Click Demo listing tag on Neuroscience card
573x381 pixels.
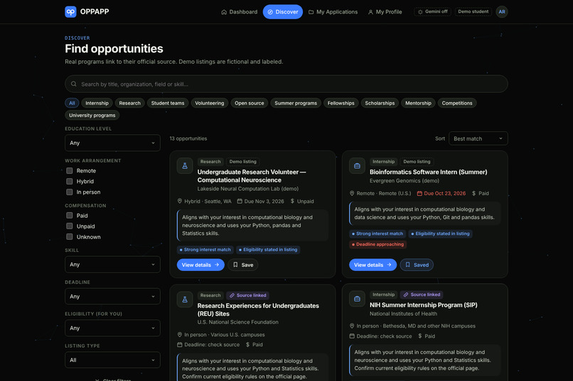[242, 162]
